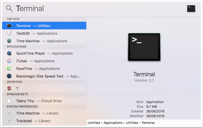
Task: Click Version: 2.7 text
Action: coord(144,80)
